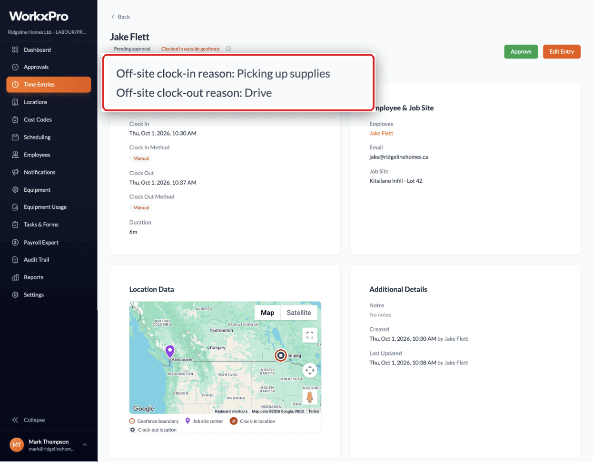Click the Settings cog icon
This screenshot has height=462, width=593.
(x=15, y=295)
